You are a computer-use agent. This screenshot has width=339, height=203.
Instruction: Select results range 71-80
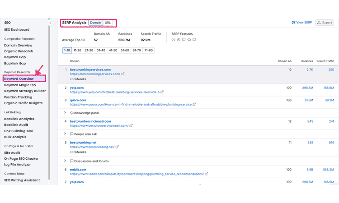(149, 50)
